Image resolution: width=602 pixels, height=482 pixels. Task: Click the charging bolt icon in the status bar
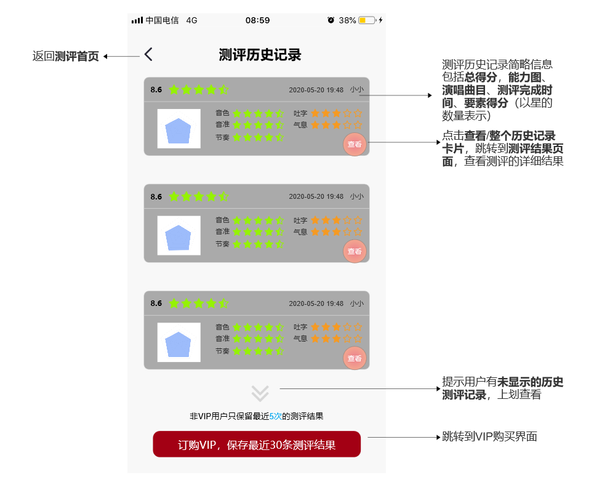(x=380, y=20)
